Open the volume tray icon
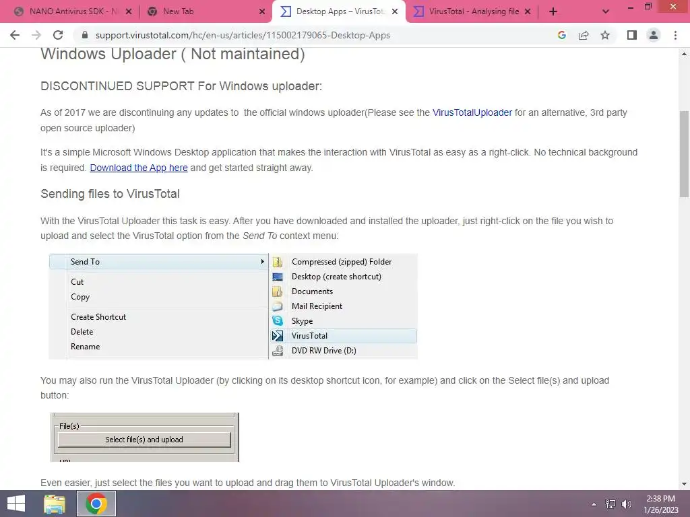 coord(627,504)
